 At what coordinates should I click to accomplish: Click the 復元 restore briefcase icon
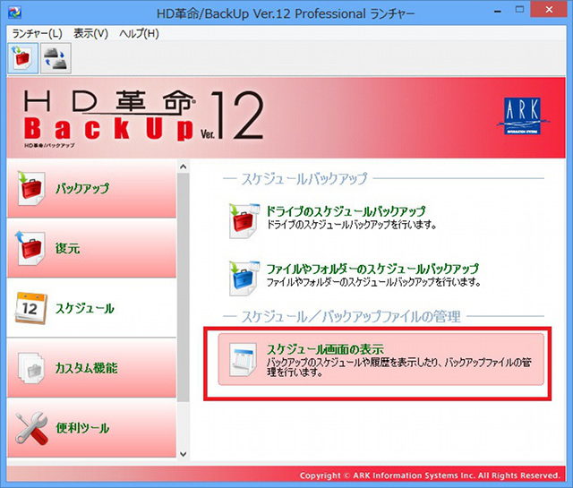(30, 248)
